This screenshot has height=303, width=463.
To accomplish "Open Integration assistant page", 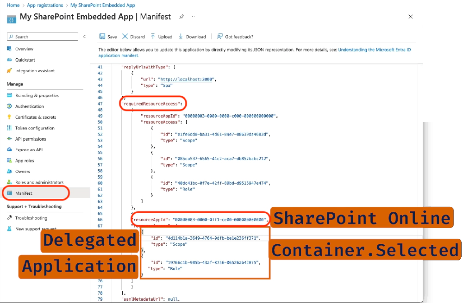I will (35, 70).
